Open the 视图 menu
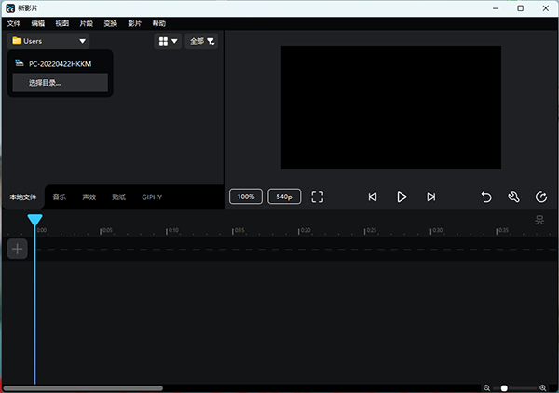The width and height of the screenshot is (559, 393). [62, 23]
